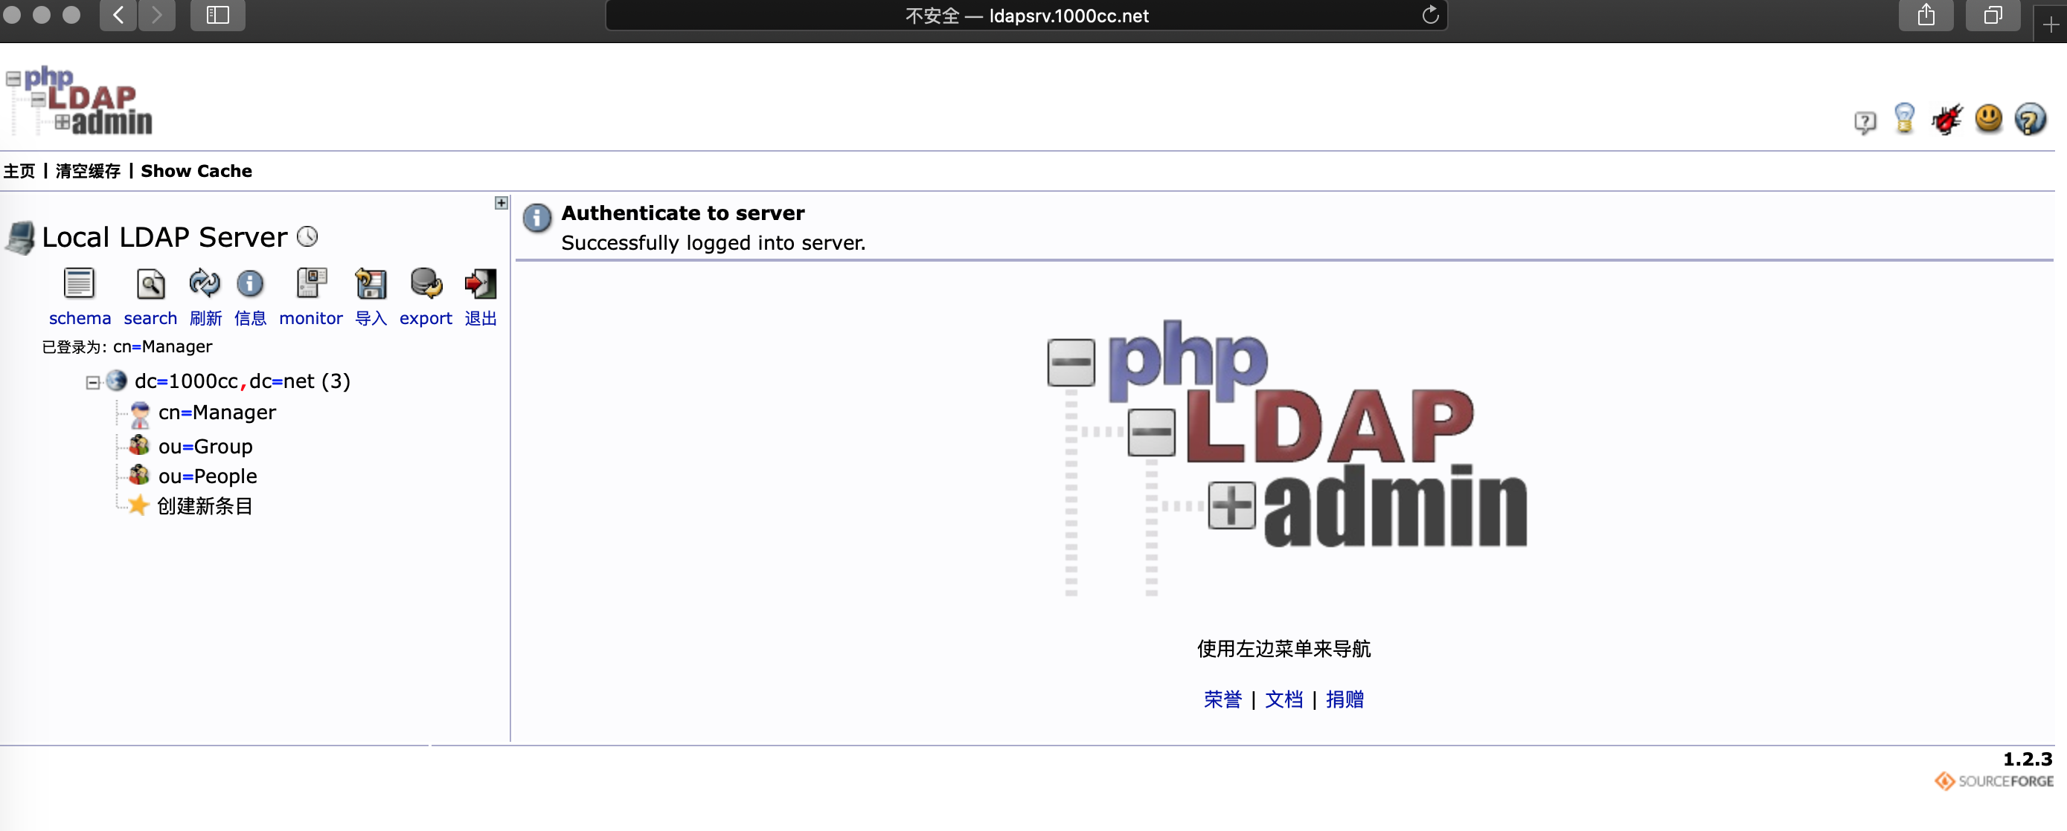Select dc=1000cc,dc=net (3) base entry
The image size is (2067, 831).
pos(243,381)
